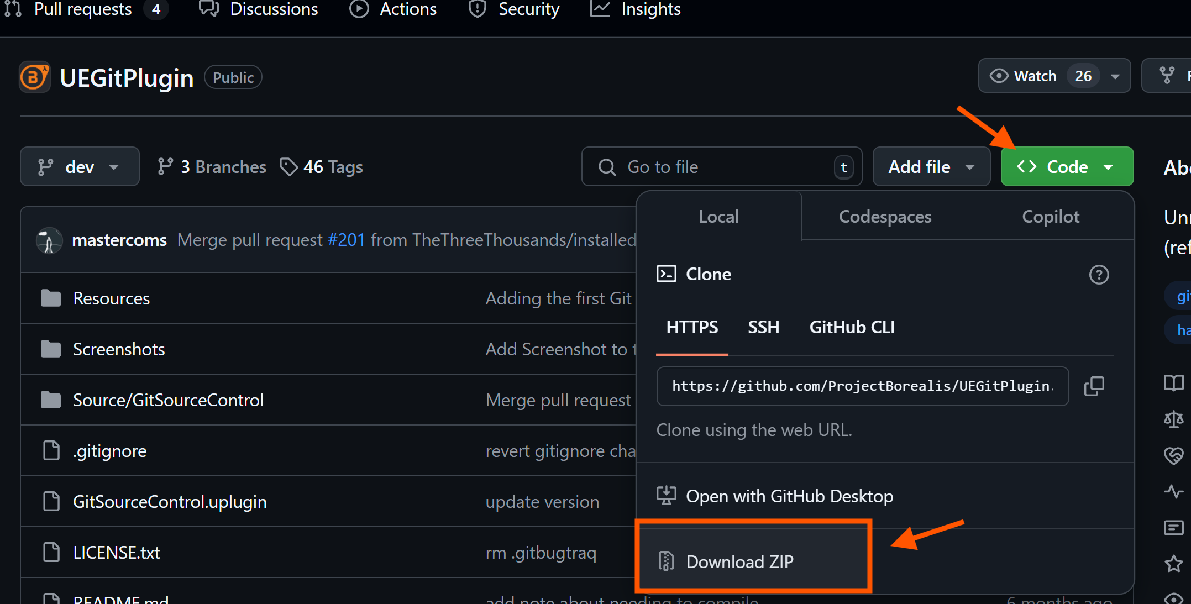Image resolution: width=1191 pixels, height=604 pixels.
Task: Click the Security shield icon
Action: click(x=478, y=8)
